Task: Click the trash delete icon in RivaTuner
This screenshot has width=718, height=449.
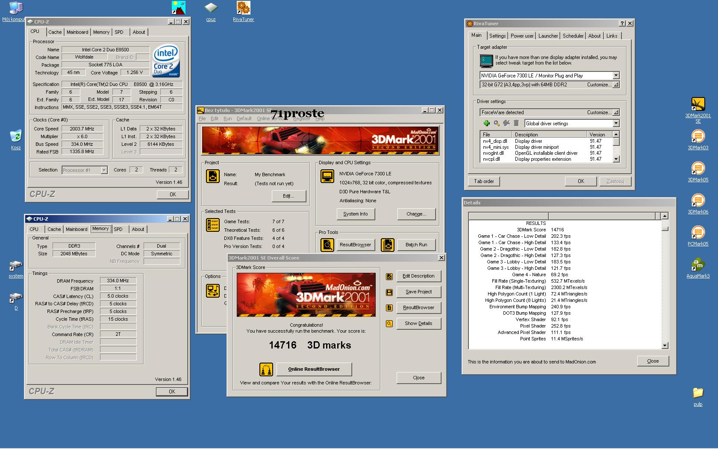Action: coord(516,123)
